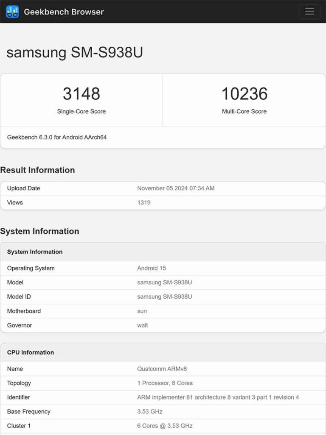The width and height of the screenshot is (326, 435).
Task: Click the Governor walt row
Action: pyautogui.click(x=163, y=325)
